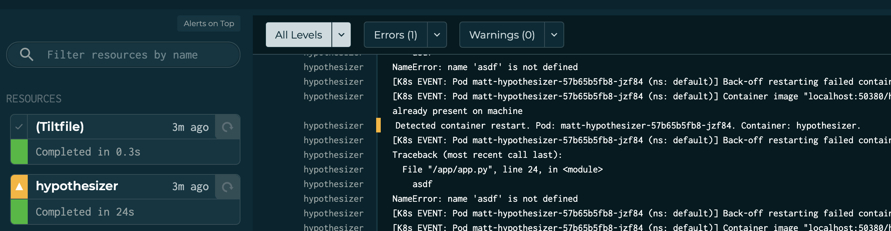Select the All Levels filter
Image resolution: width=891 pixels, height=231 pixels.
pos(299,35)
